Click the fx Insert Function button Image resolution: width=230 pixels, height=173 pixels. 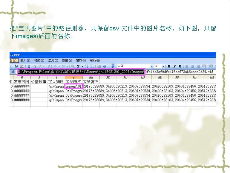(13, 72)
